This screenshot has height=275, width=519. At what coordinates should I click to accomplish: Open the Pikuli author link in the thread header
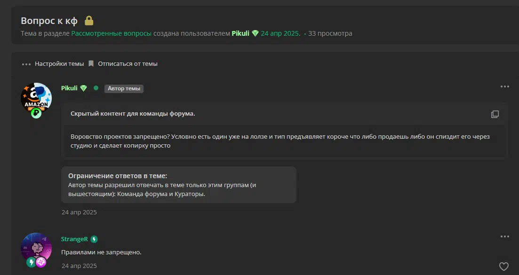(x=240, y=33)
